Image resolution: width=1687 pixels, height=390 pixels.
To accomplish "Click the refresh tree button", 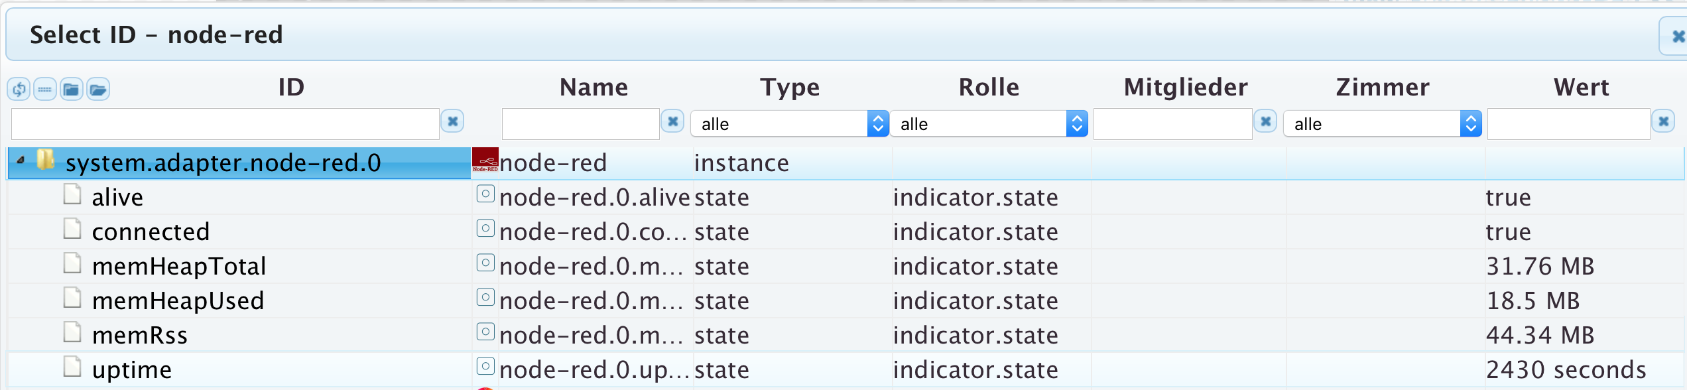I will [19, 89].
